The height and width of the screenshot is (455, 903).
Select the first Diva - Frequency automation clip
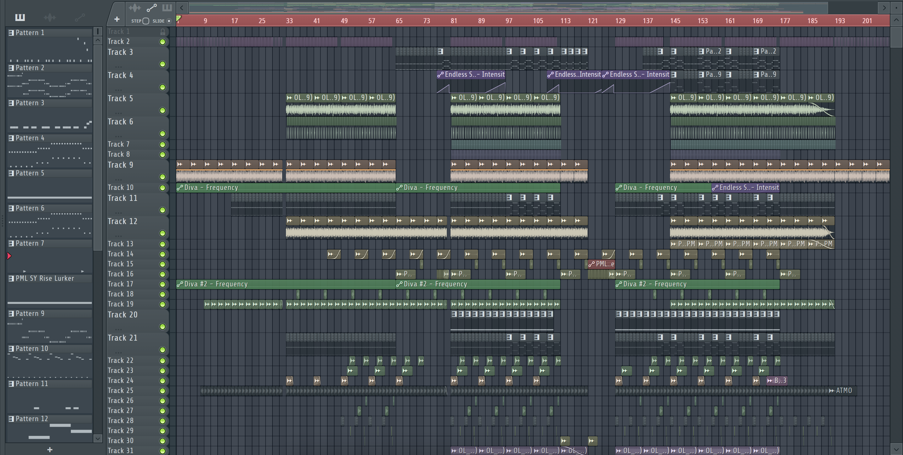point(286,188)
